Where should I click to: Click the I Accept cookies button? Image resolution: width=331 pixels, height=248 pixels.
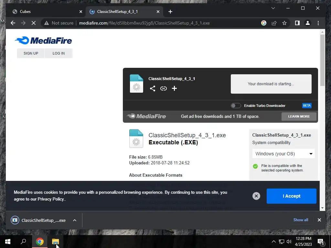[x=291, y=196]
